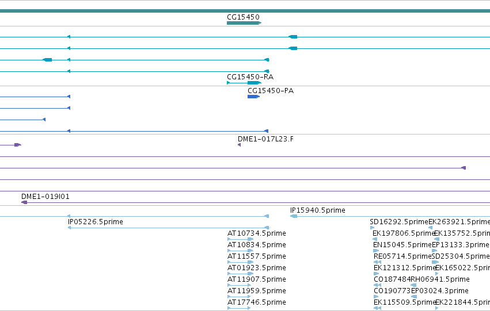This screenshot has height=311, width=490.
Task: Select AT11959.5prime EST label
Action: point(257,291)
